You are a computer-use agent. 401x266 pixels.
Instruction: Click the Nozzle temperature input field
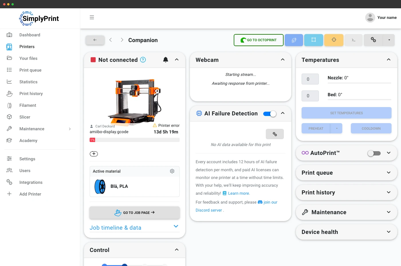click(310, 79)
